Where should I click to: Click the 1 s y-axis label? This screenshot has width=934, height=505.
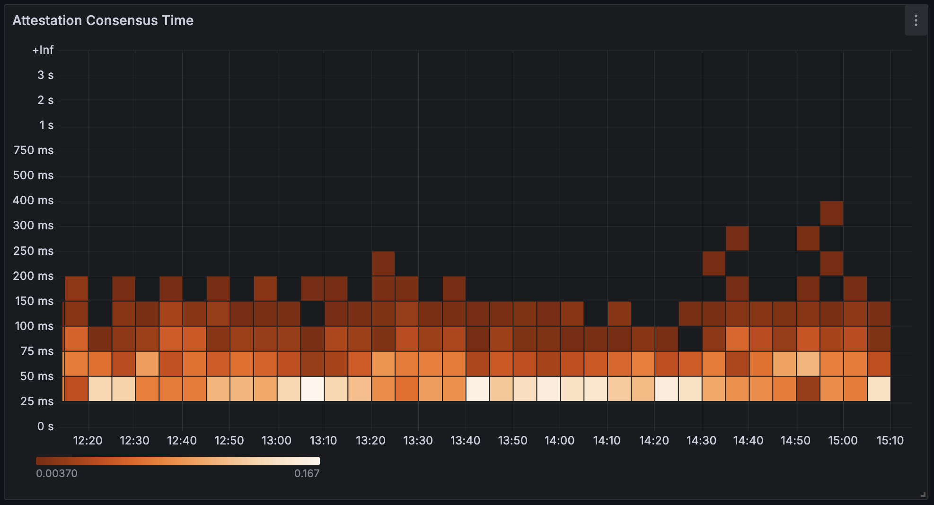46,125
